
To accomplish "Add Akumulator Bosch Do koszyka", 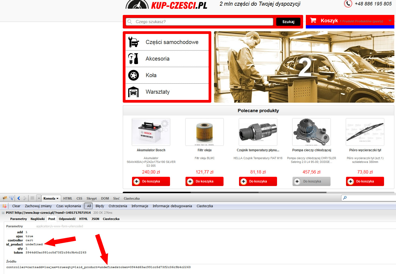I will pos(151,181).
